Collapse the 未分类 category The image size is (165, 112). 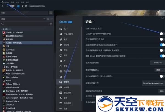pyautogui.click(x=1, y=29)
